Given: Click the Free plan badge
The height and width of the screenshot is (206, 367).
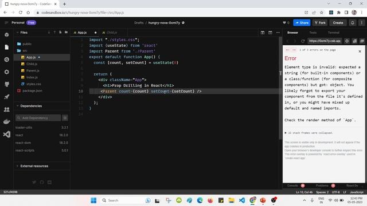Looking at the screenshot, I should click(31, 23).
